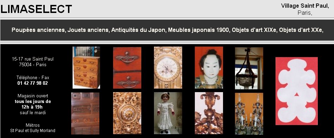Click the Village Saint Paul text
This screenshot has height=138, width=334.
(305, 6)
